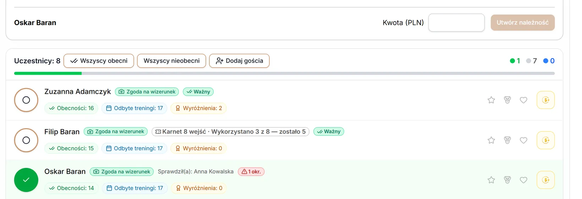The height and width of the screenshot is (199, 582).
Task: Click the Zgoda na wizerunek badge next to Sprawdził(a)
Action: coord(122,172)
